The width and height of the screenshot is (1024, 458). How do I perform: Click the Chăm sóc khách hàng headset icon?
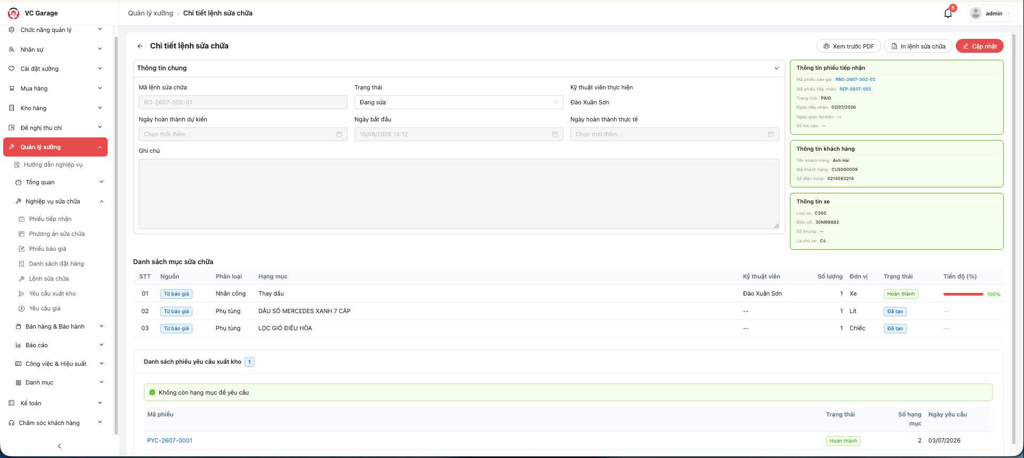[x=12, y=423]
